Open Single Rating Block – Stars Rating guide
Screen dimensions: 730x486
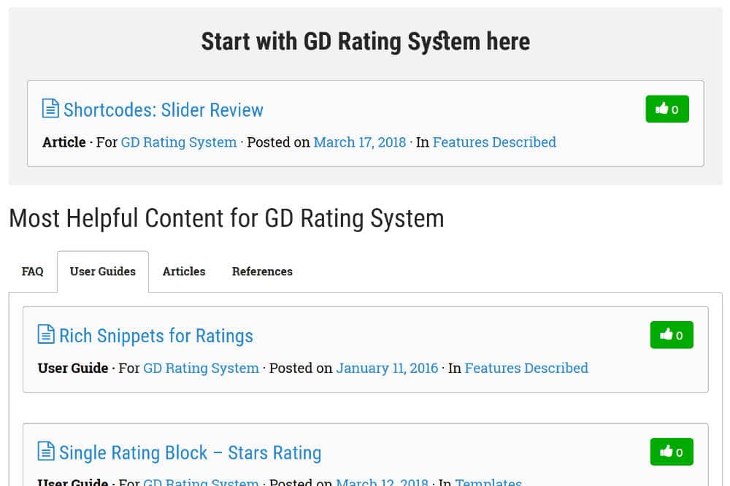(x=190, y=452)
